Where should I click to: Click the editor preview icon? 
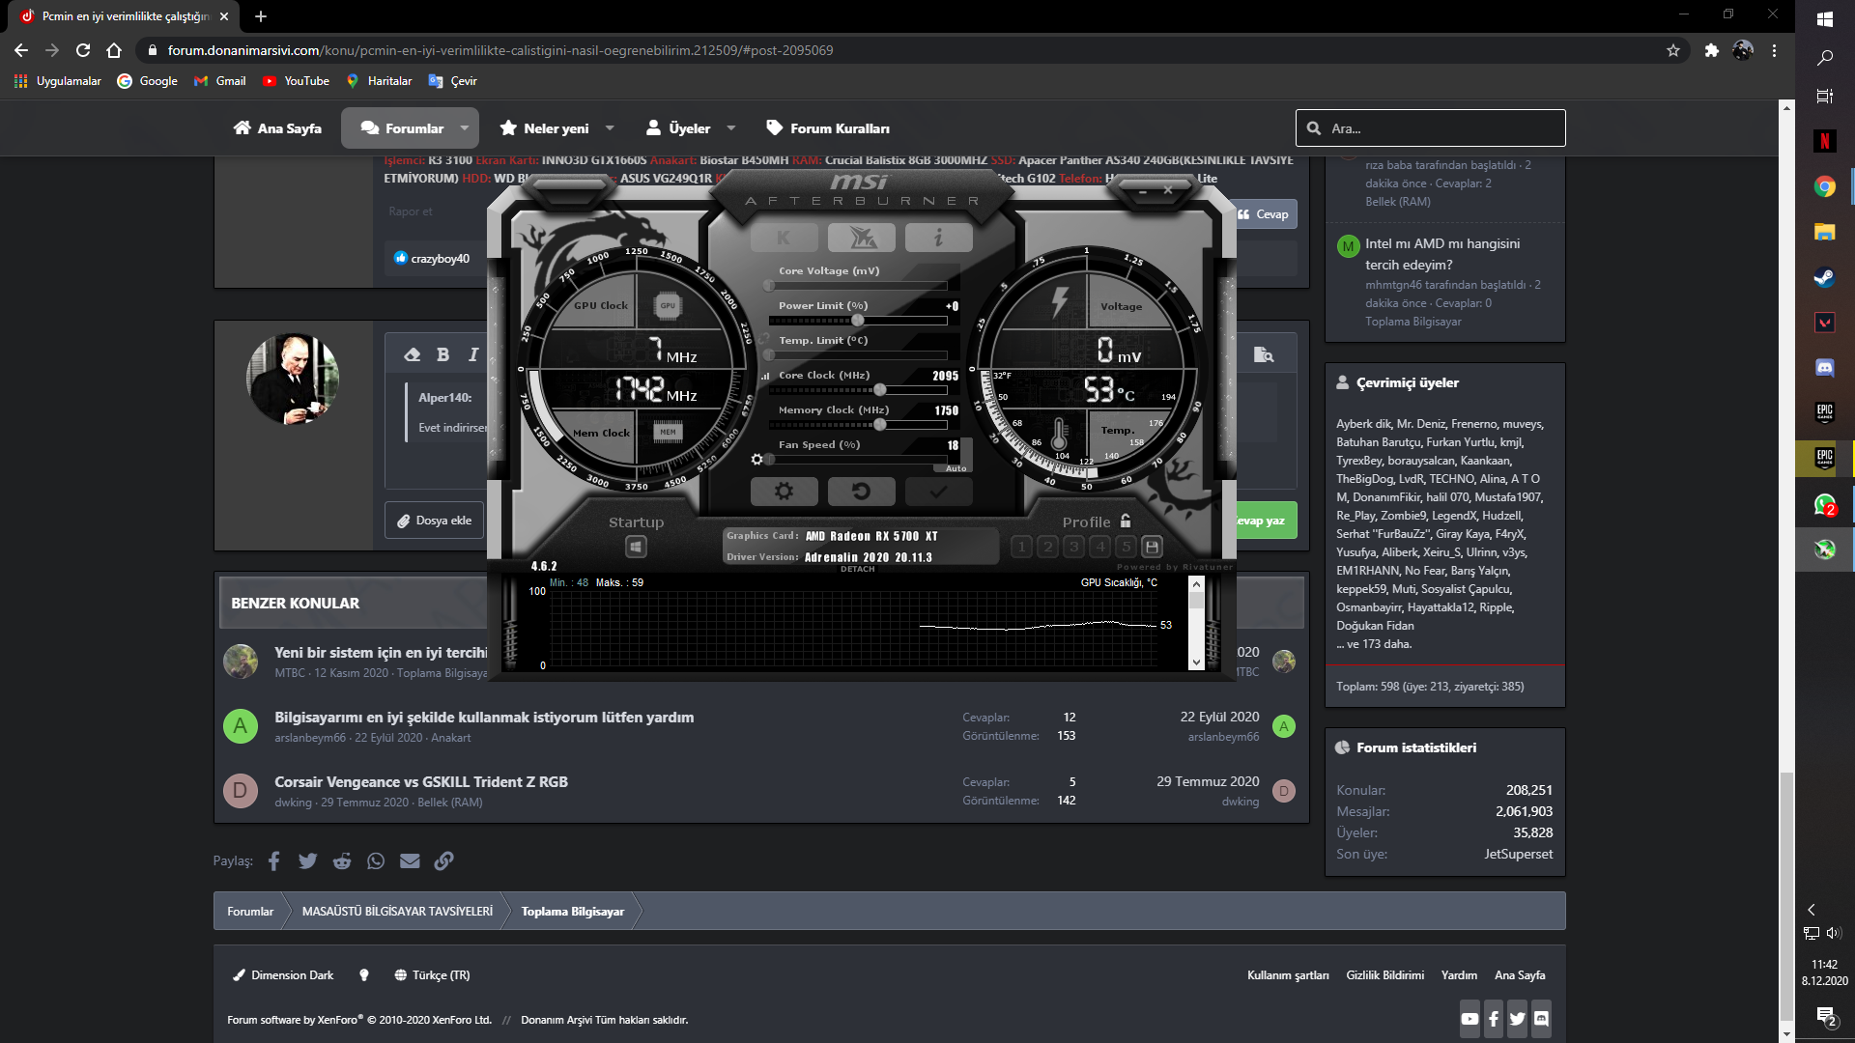pyautogui.click(x=1264, y=354)
